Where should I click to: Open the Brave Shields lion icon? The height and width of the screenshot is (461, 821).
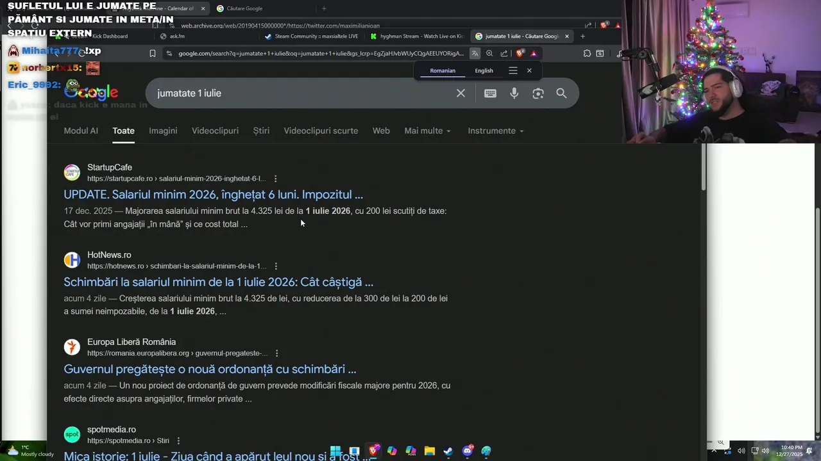pyautogui.click(x=520, y=54)
